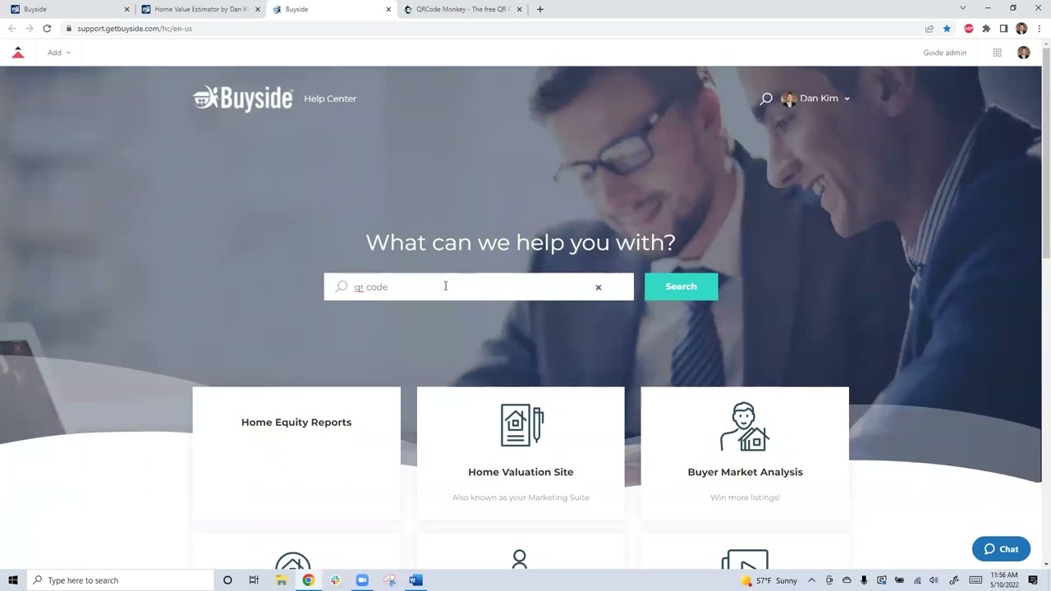Click the Help Center link

click(x=330, y=98)
